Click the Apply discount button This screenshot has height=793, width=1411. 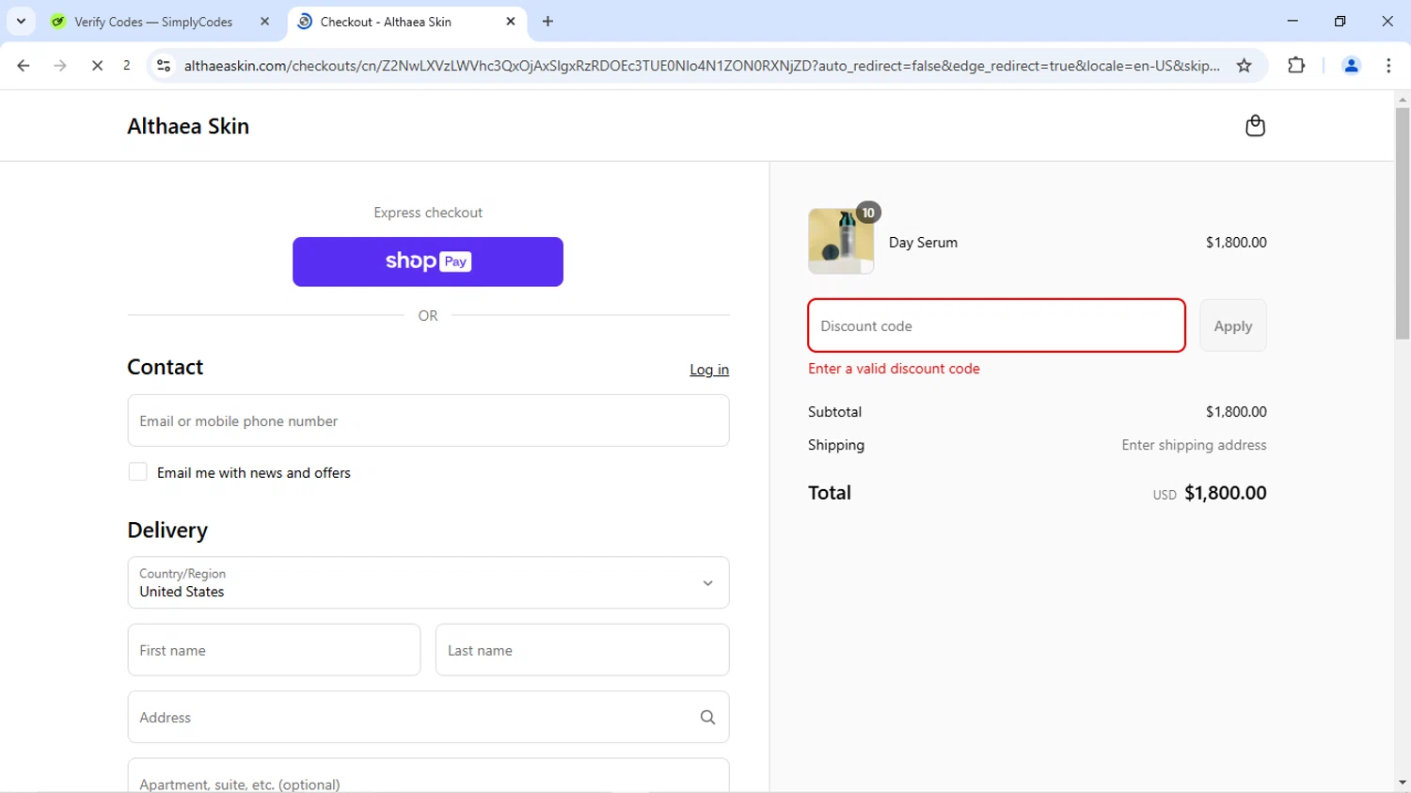point(1233,325)
